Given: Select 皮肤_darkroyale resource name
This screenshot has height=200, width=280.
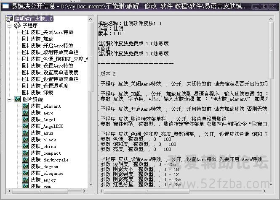Looking at the screenshot, I should coord(49,160).
